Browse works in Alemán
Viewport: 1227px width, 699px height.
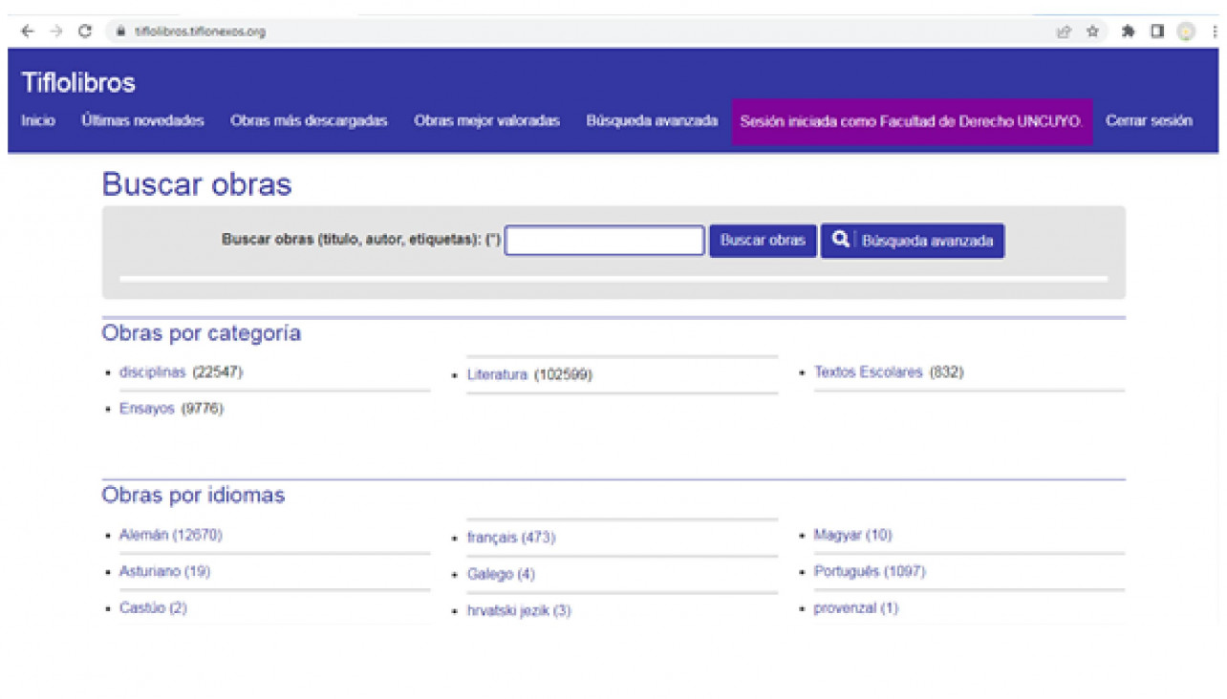click(x=170, y=535)
